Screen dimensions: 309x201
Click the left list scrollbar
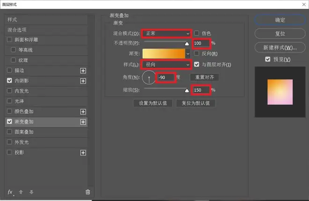(x=91, y=101)
